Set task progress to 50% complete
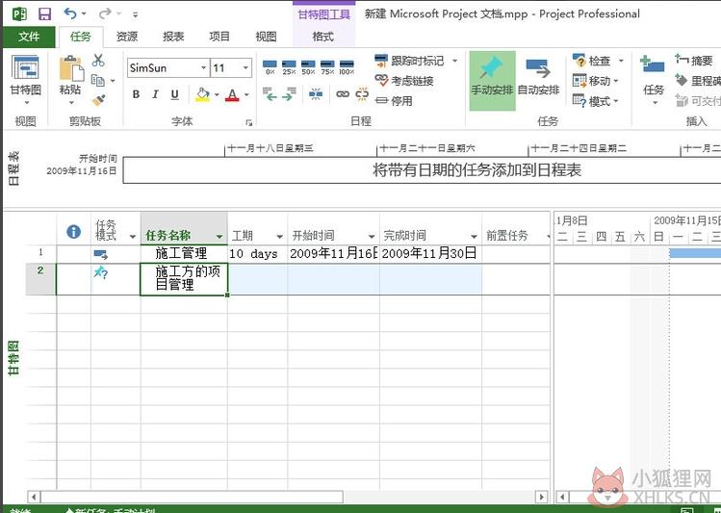Image resolution: width=721 pixels, height=513 pixels. pyautogui.click(x=308, y=67)
